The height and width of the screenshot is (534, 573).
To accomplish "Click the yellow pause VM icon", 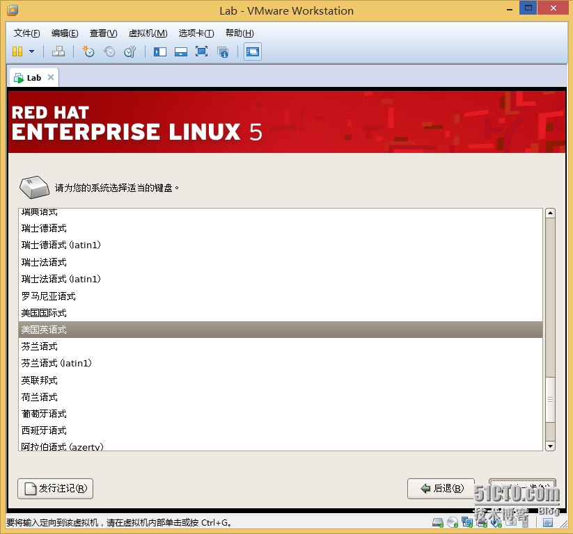I will point(17,51).
